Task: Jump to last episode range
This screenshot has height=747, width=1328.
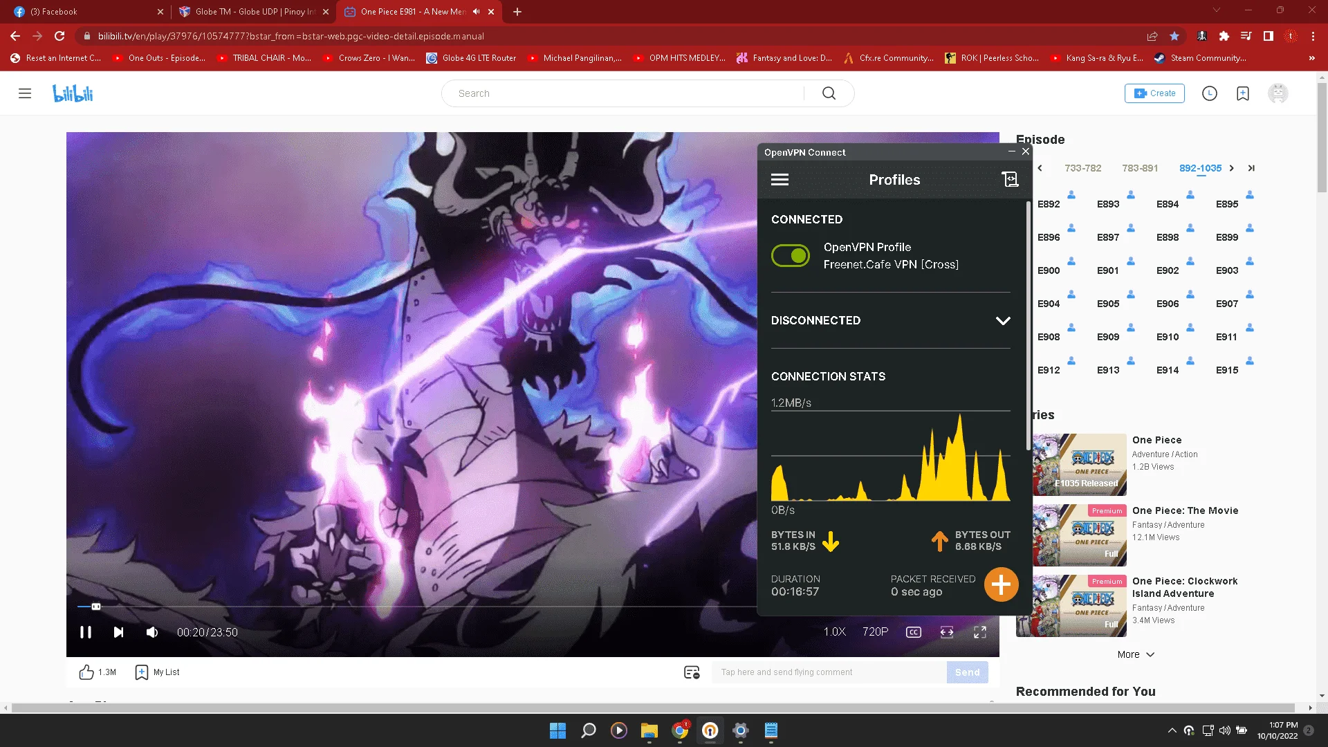Action: 1251,168
